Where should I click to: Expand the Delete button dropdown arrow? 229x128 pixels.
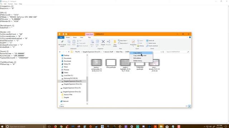pos(103,46)
